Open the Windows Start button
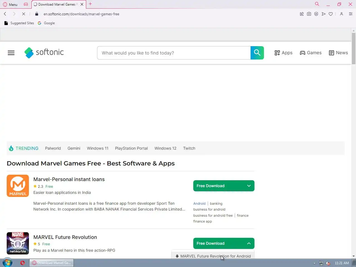 point(8,263)
